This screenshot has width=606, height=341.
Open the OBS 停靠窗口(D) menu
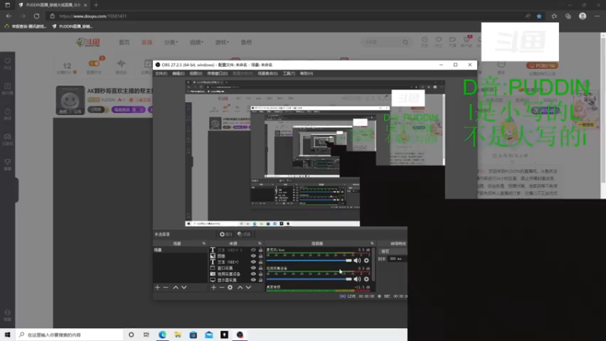tap(217, 74)
